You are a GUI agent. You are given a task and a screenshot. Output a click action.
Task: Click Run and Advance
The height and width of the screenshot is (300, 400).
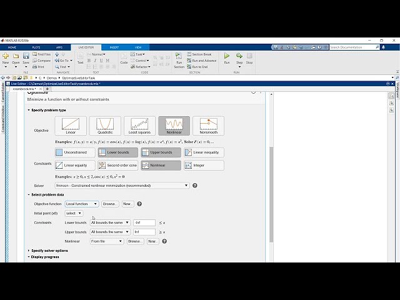pyautogui.click(x=201, y=61)
